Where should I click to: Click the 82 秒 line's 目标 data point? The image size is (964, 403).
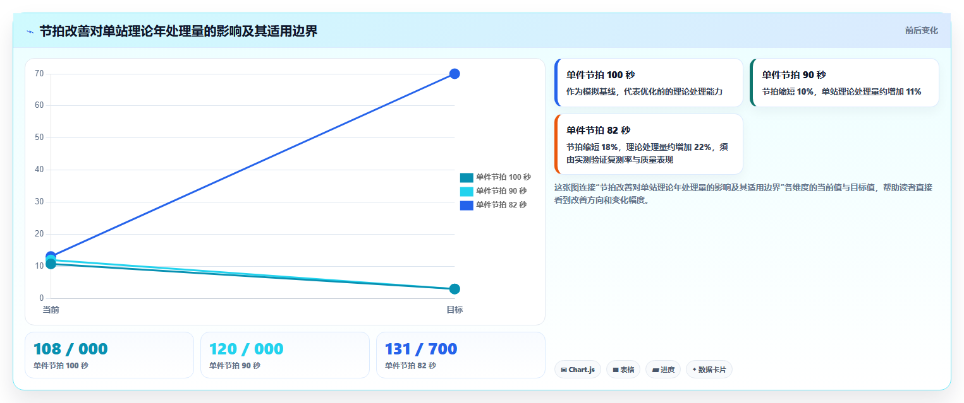tap(455, 74)
